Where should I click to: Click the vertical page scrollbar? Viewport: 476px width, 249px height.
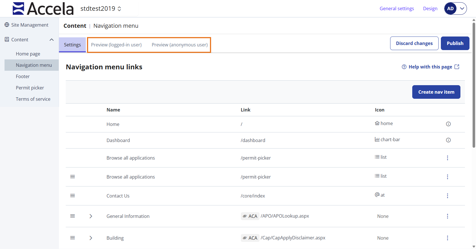(x=474, y=85)
